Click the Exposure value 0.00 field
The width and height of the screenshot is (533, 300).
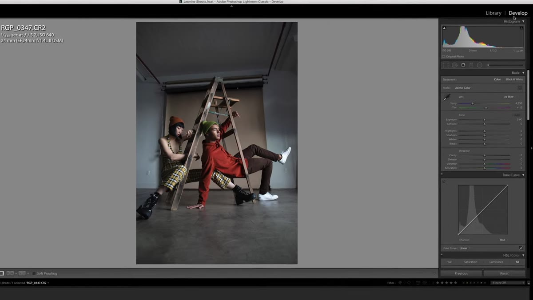[519, 119]
